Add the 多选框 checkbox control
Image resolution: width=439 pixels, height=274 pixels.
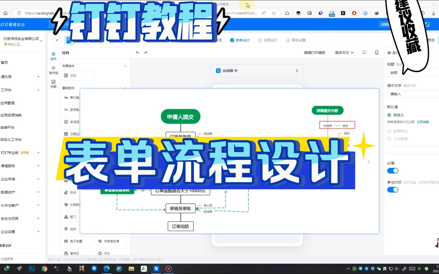[71, 122]
